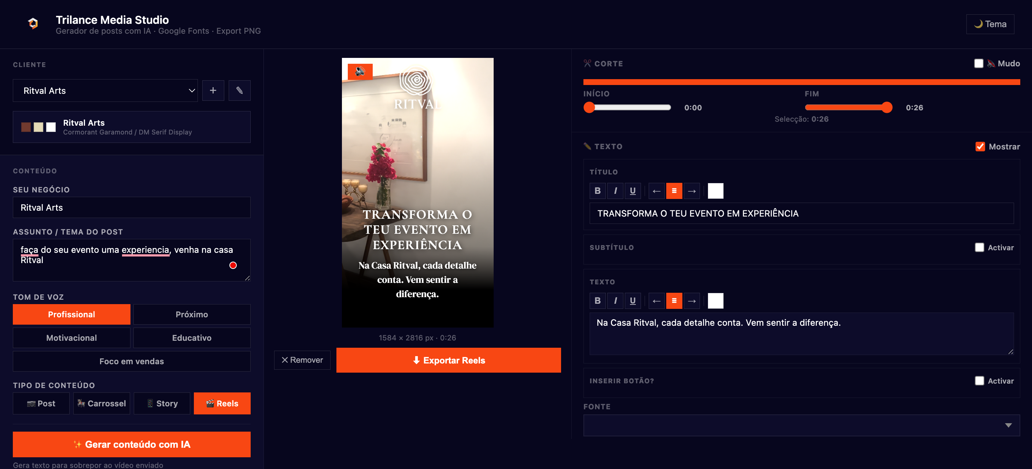Select the Story content type
Image resolution: width=1032 pixels, height=469 pixels.
(162, 403)
